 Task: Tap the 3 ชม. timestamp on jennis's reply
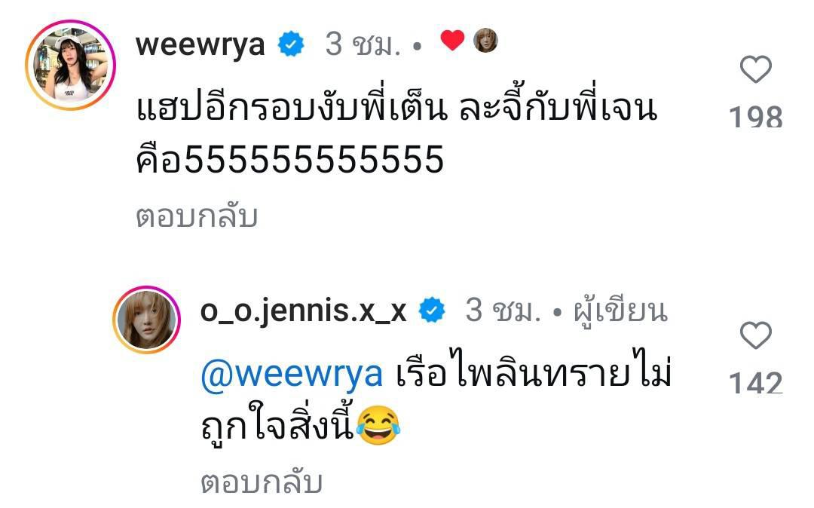click(x=503, y=311)
